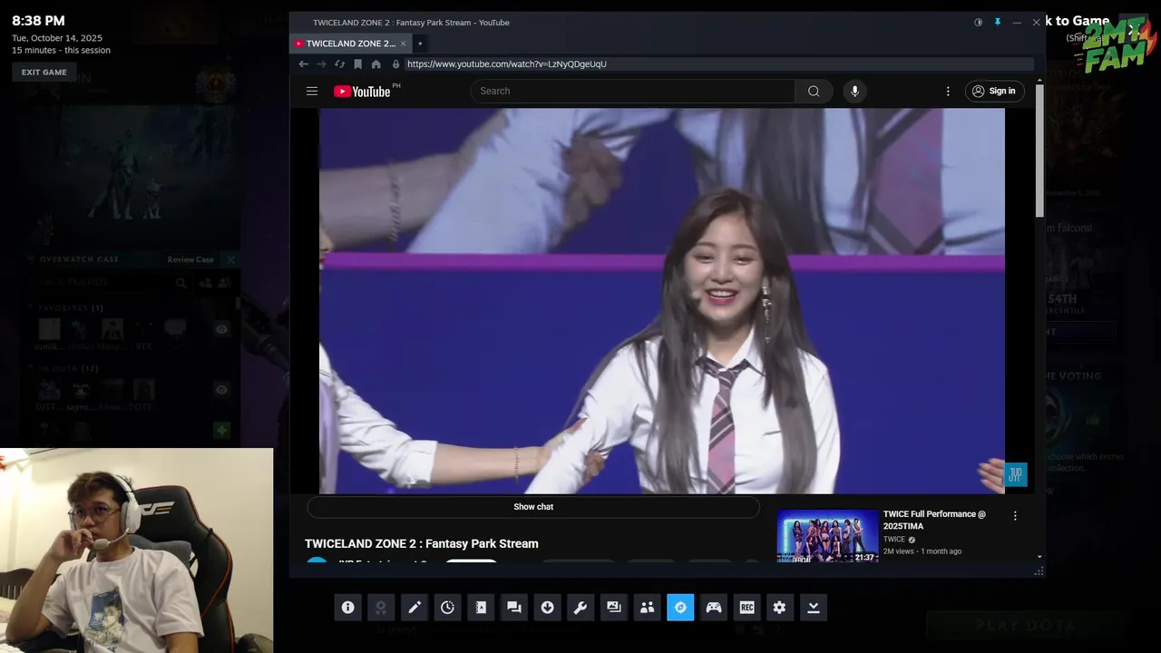This screenshot has width=1161, height=653.
Task: Go back in the overlay browser
Action: (304, 64)
